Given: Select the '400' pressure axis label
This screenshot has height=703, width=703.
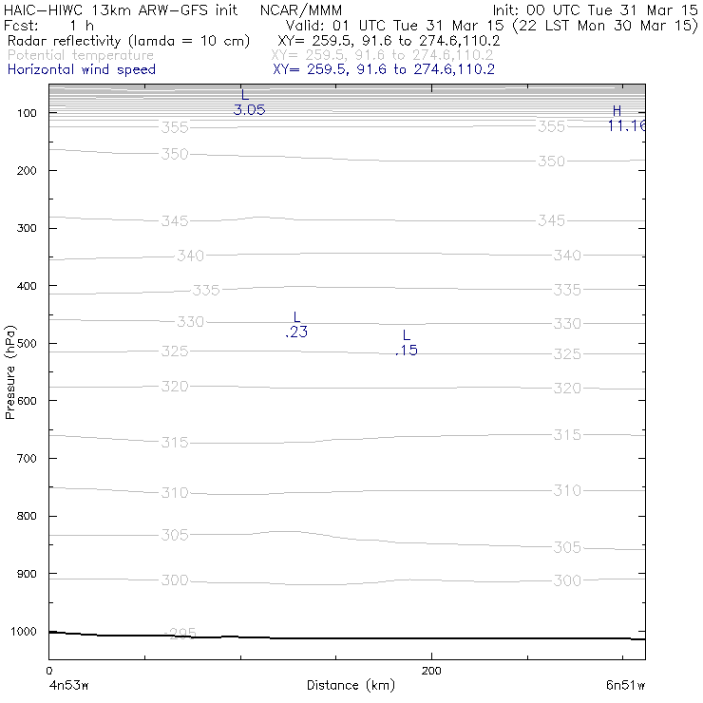Looking at the screenshot, I should tap(27, 286).
